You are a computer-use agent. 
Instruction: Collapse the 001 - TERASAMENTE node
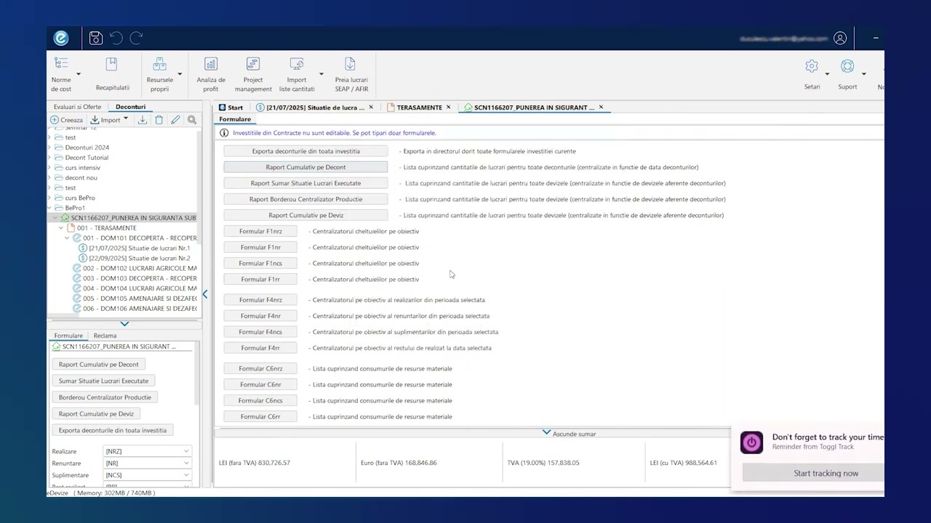[62, 228]
